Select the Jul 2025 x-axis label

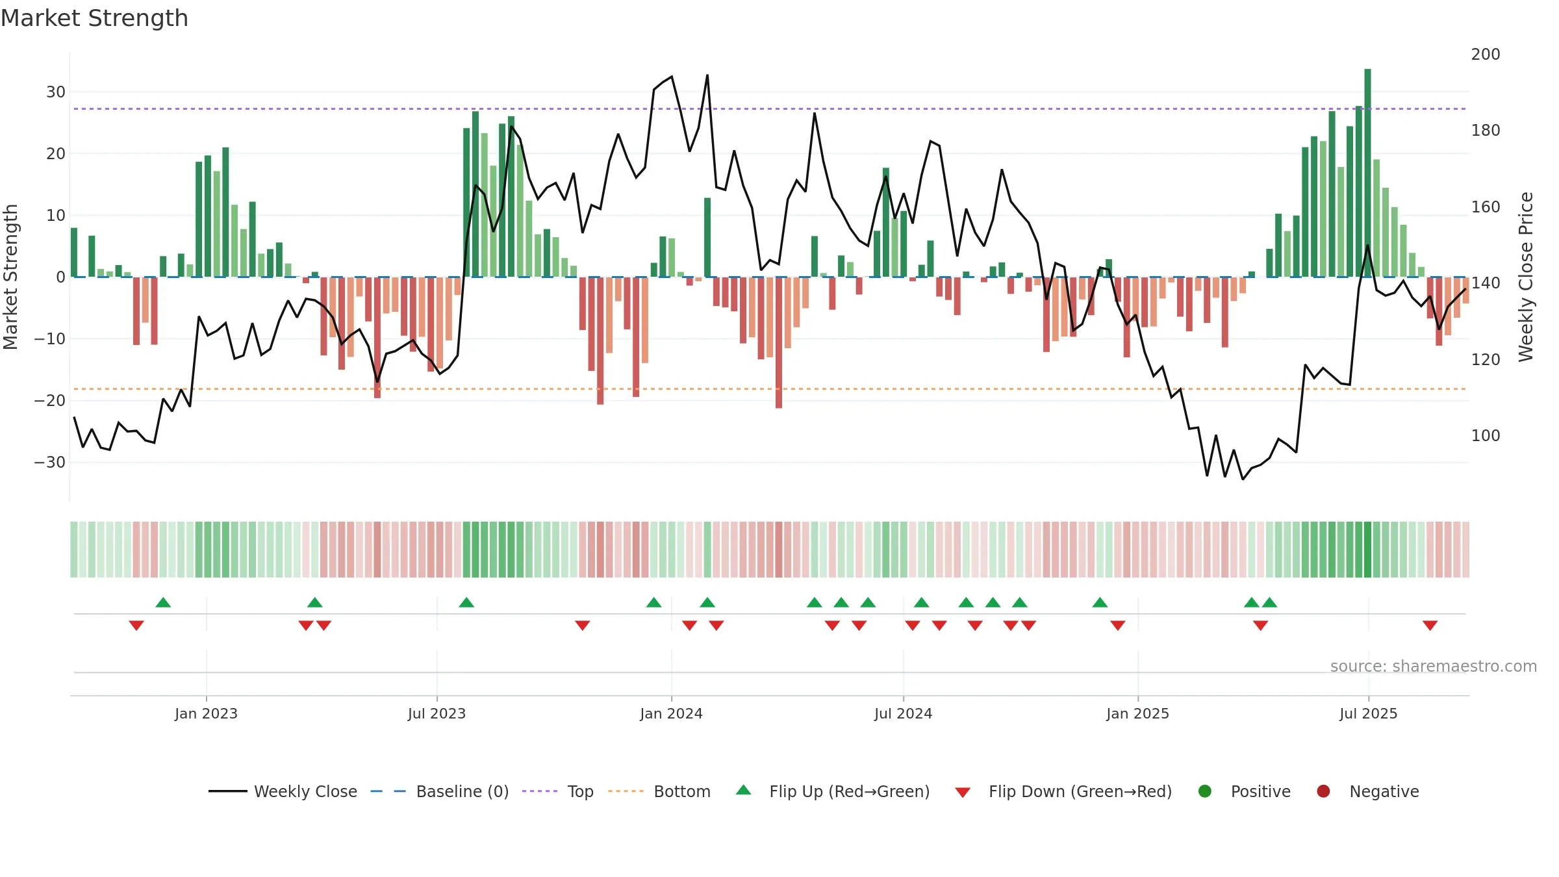1368,713
